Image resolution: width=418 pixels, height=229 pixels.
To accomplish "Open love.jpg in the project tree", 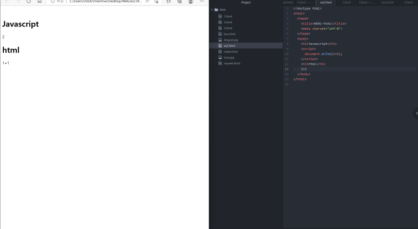I will coord(229,57).
